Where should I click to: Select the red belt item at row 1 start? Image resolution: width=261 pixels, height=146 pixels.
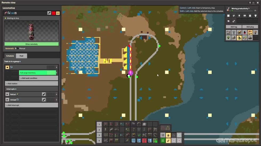[105, 124]
